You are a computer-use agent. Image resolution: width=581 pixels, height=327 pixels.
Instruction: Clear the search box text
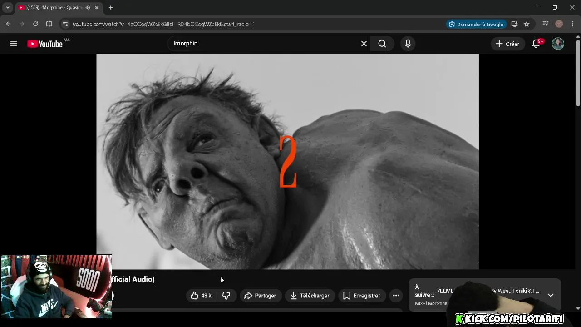point(364,44)
